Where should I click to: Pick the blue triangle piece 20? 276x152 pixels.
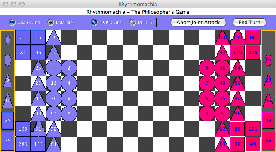tap(38, 83)
